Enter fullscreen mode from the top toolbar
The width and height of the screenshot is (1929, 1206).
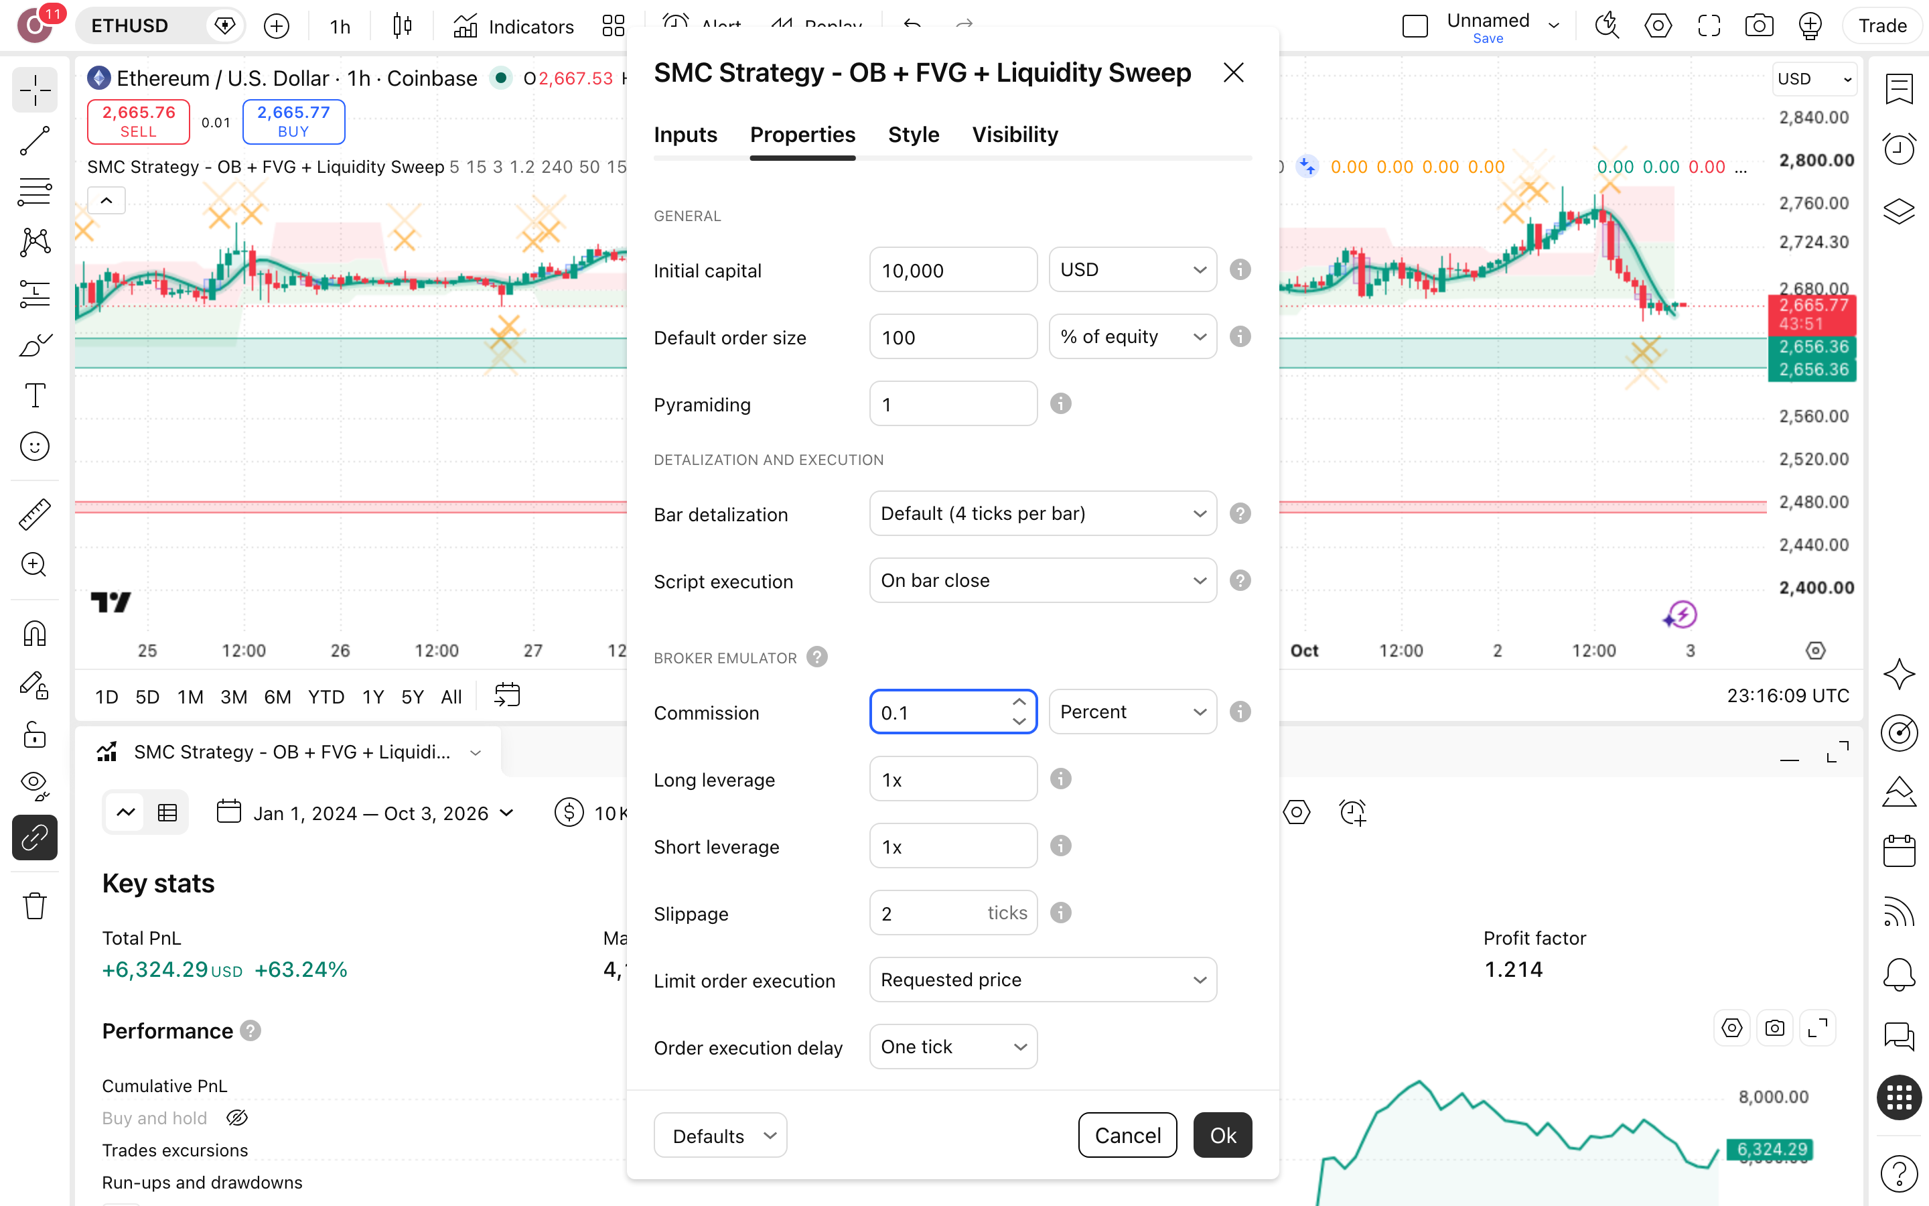click(x=1709, y=26)
